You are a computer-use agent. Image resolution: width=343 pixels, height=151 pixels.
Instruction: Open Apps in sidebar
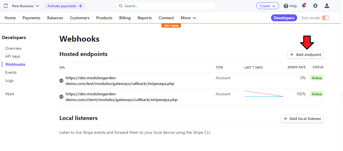point(10,94)
